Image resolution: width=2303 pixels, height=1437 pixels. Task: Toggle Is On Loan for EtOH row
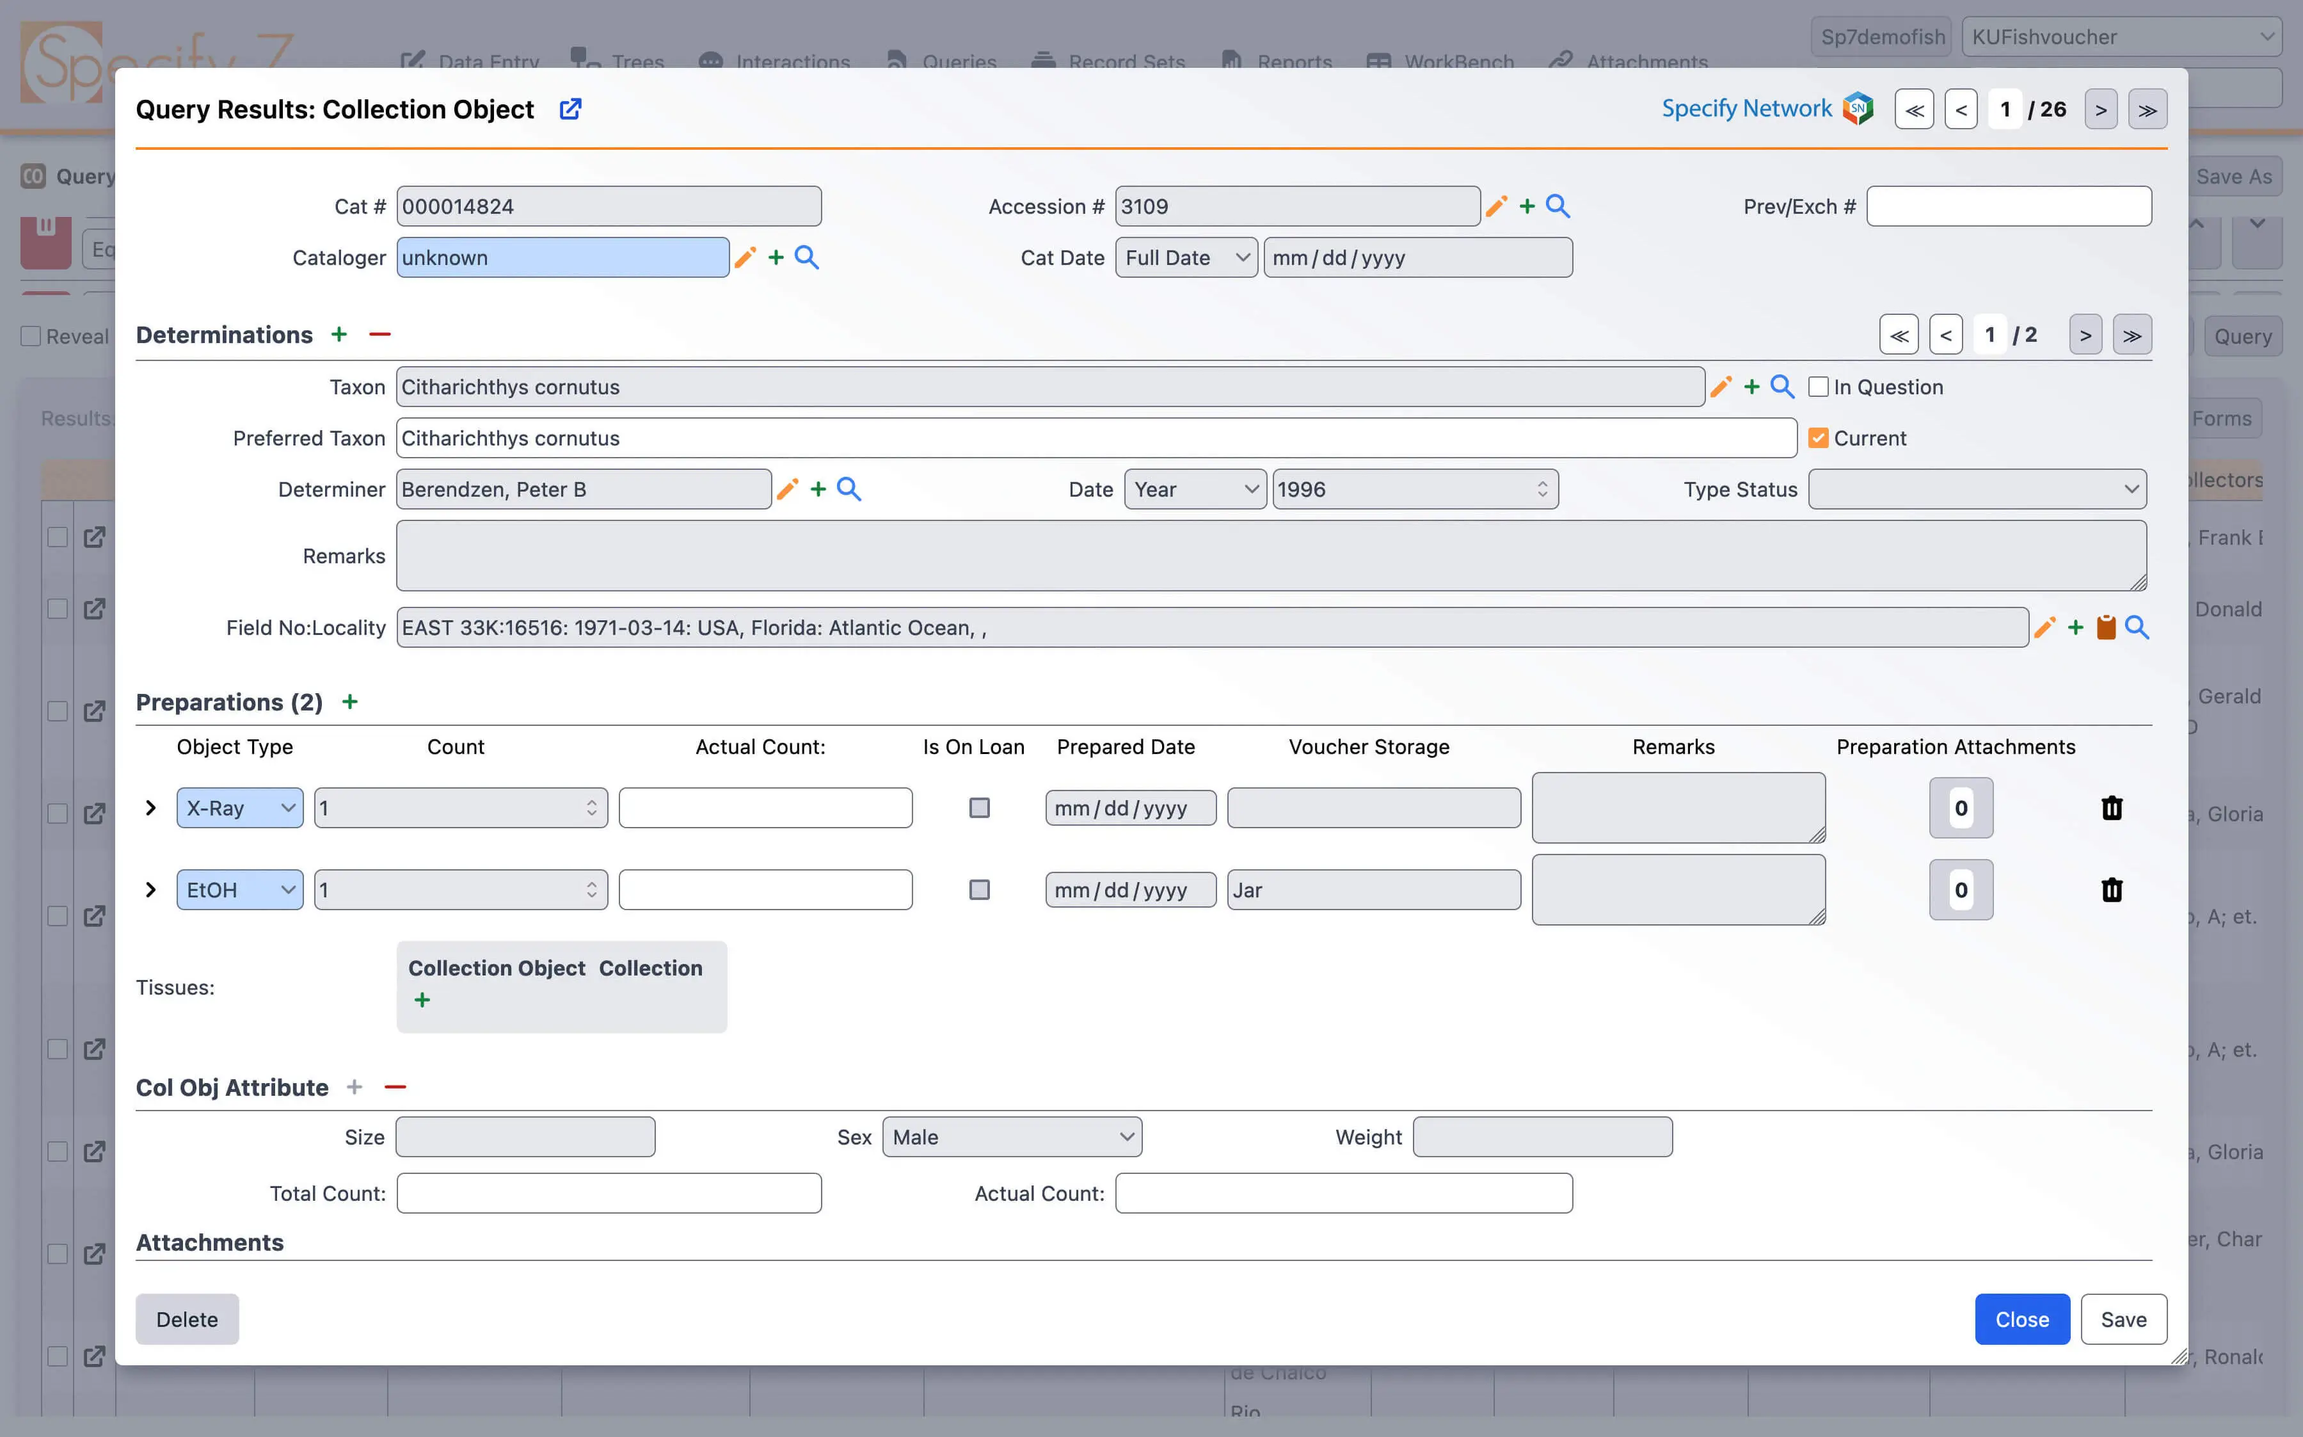click(978, 890)
